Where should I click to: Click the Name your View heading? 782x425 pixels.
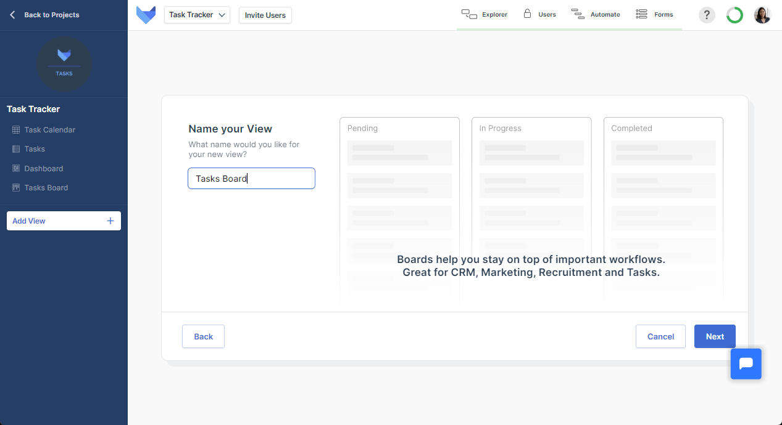pyautogui.click(x=230, y=129)
